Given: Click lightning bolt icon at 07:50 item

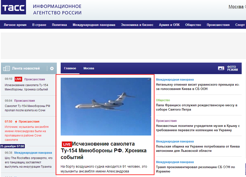Looking at the screenshot, I should [x=16, y=121].
